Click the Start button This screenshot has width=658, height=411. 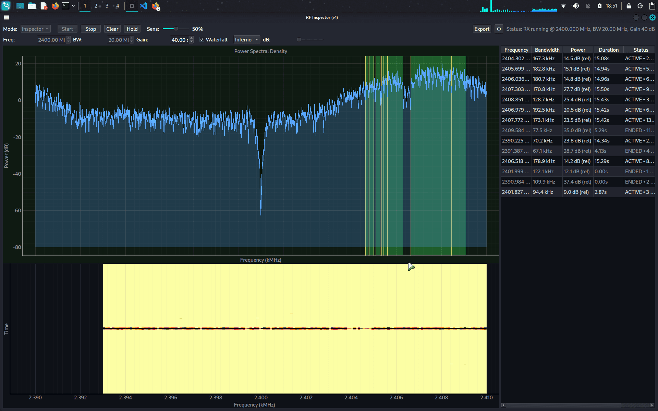coord(67,29)
